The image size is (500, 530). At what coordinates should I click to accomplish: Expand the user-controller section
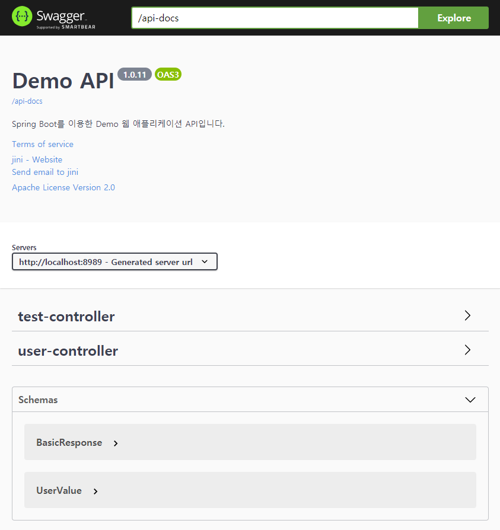[x=68, y=350]
